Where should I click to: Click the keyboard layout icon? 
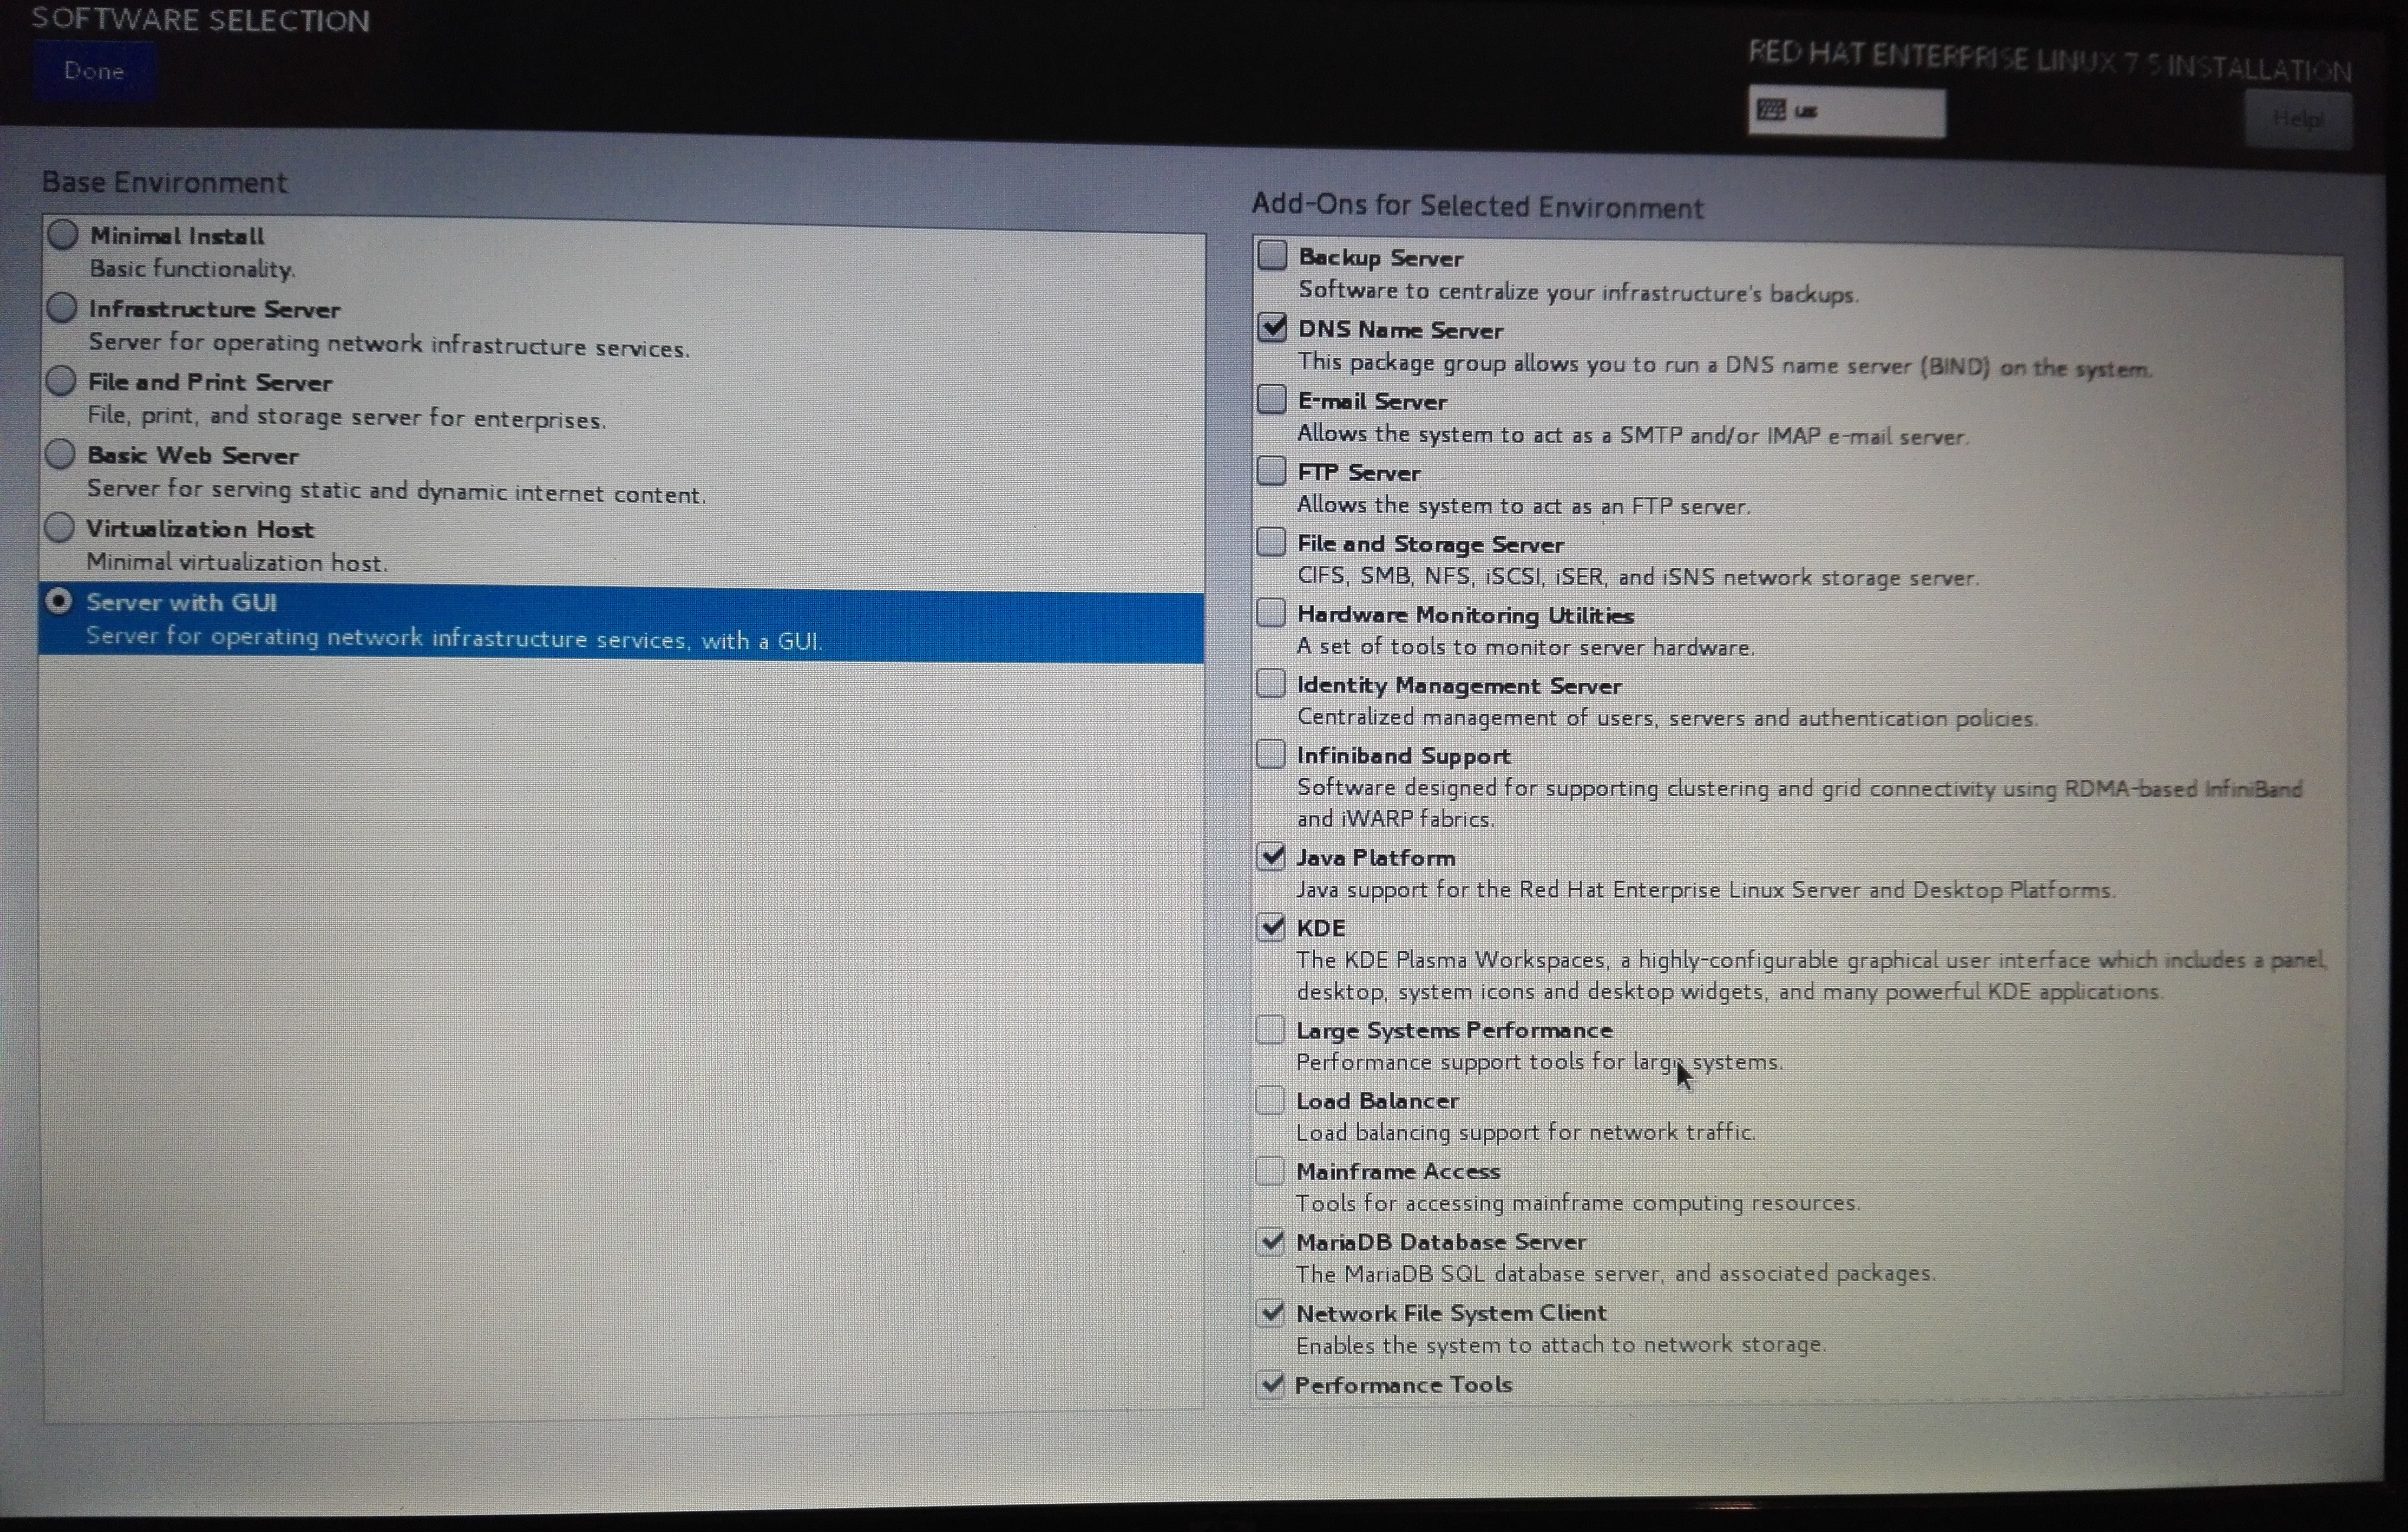(x=1771, y=110)
